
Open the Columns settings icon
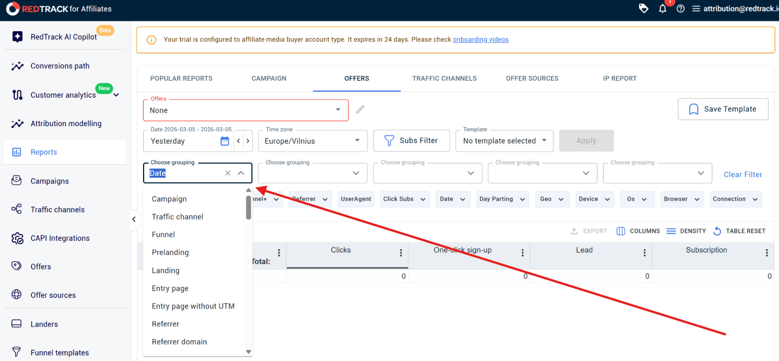pos(621,231)
